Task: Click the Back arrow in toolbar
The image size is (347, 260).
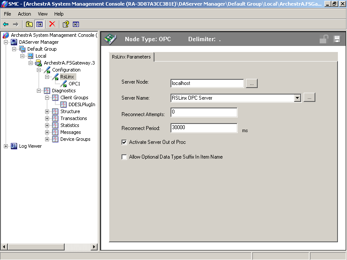Action: [x=6, y=24]
